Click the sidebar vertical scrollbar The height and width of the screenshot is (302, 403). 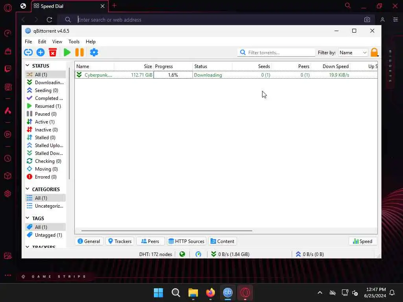pyautogui.click(x=69, y=123)
